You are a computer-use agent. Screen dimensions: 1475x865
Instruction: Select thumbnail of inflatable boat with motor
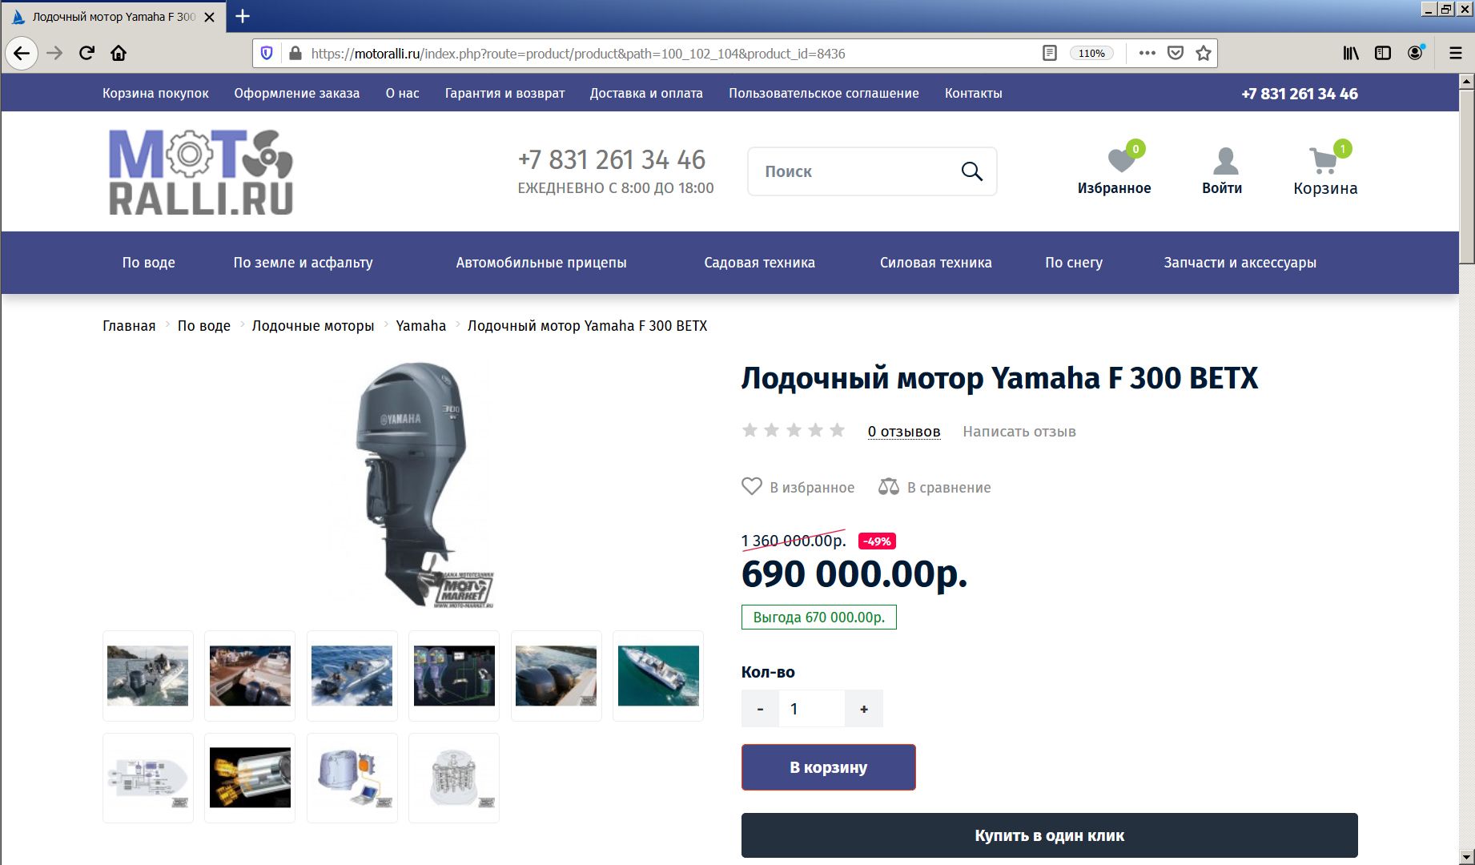(148, 676)
